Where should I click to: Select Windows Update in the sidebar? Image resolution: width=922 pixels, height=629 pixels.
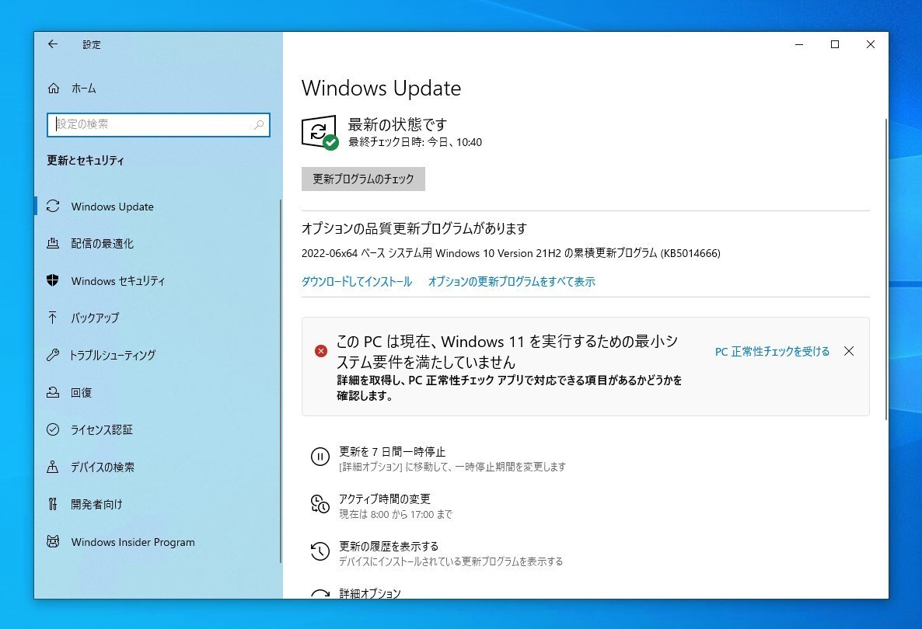point(158,206)
